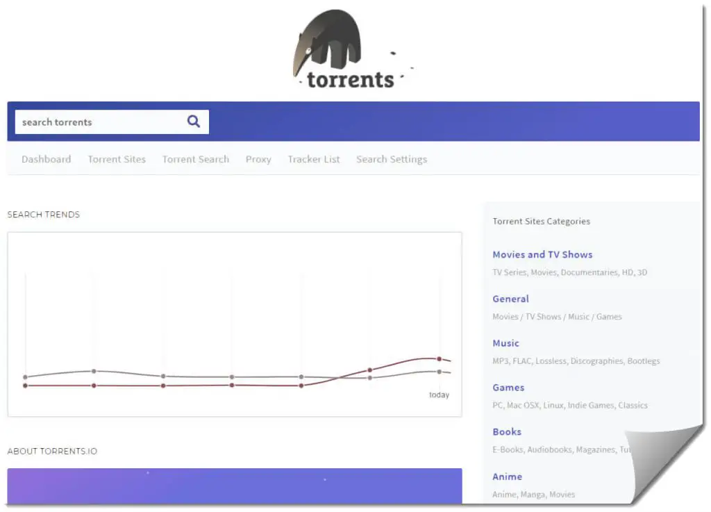The height and width of the screenshot is (512, 711).
Task: View the Tracker List
Action: point(313,159)
